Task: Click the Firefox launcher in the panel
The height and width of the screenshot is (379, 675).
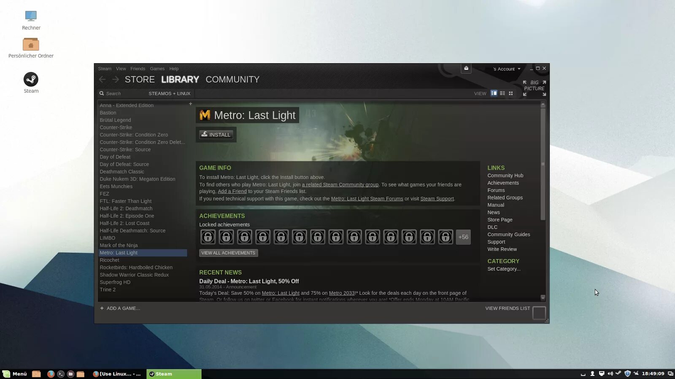Action: [x=51, y=374]
